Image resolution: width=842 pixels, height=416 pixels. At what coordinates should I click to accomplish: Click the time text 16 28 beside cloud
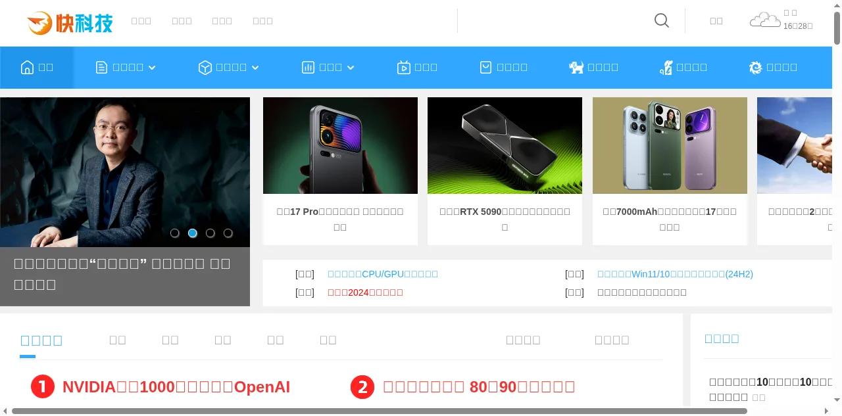coord(798,26)
